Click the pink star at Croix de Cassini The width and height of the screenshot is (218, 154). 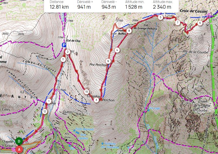(208, 15)
